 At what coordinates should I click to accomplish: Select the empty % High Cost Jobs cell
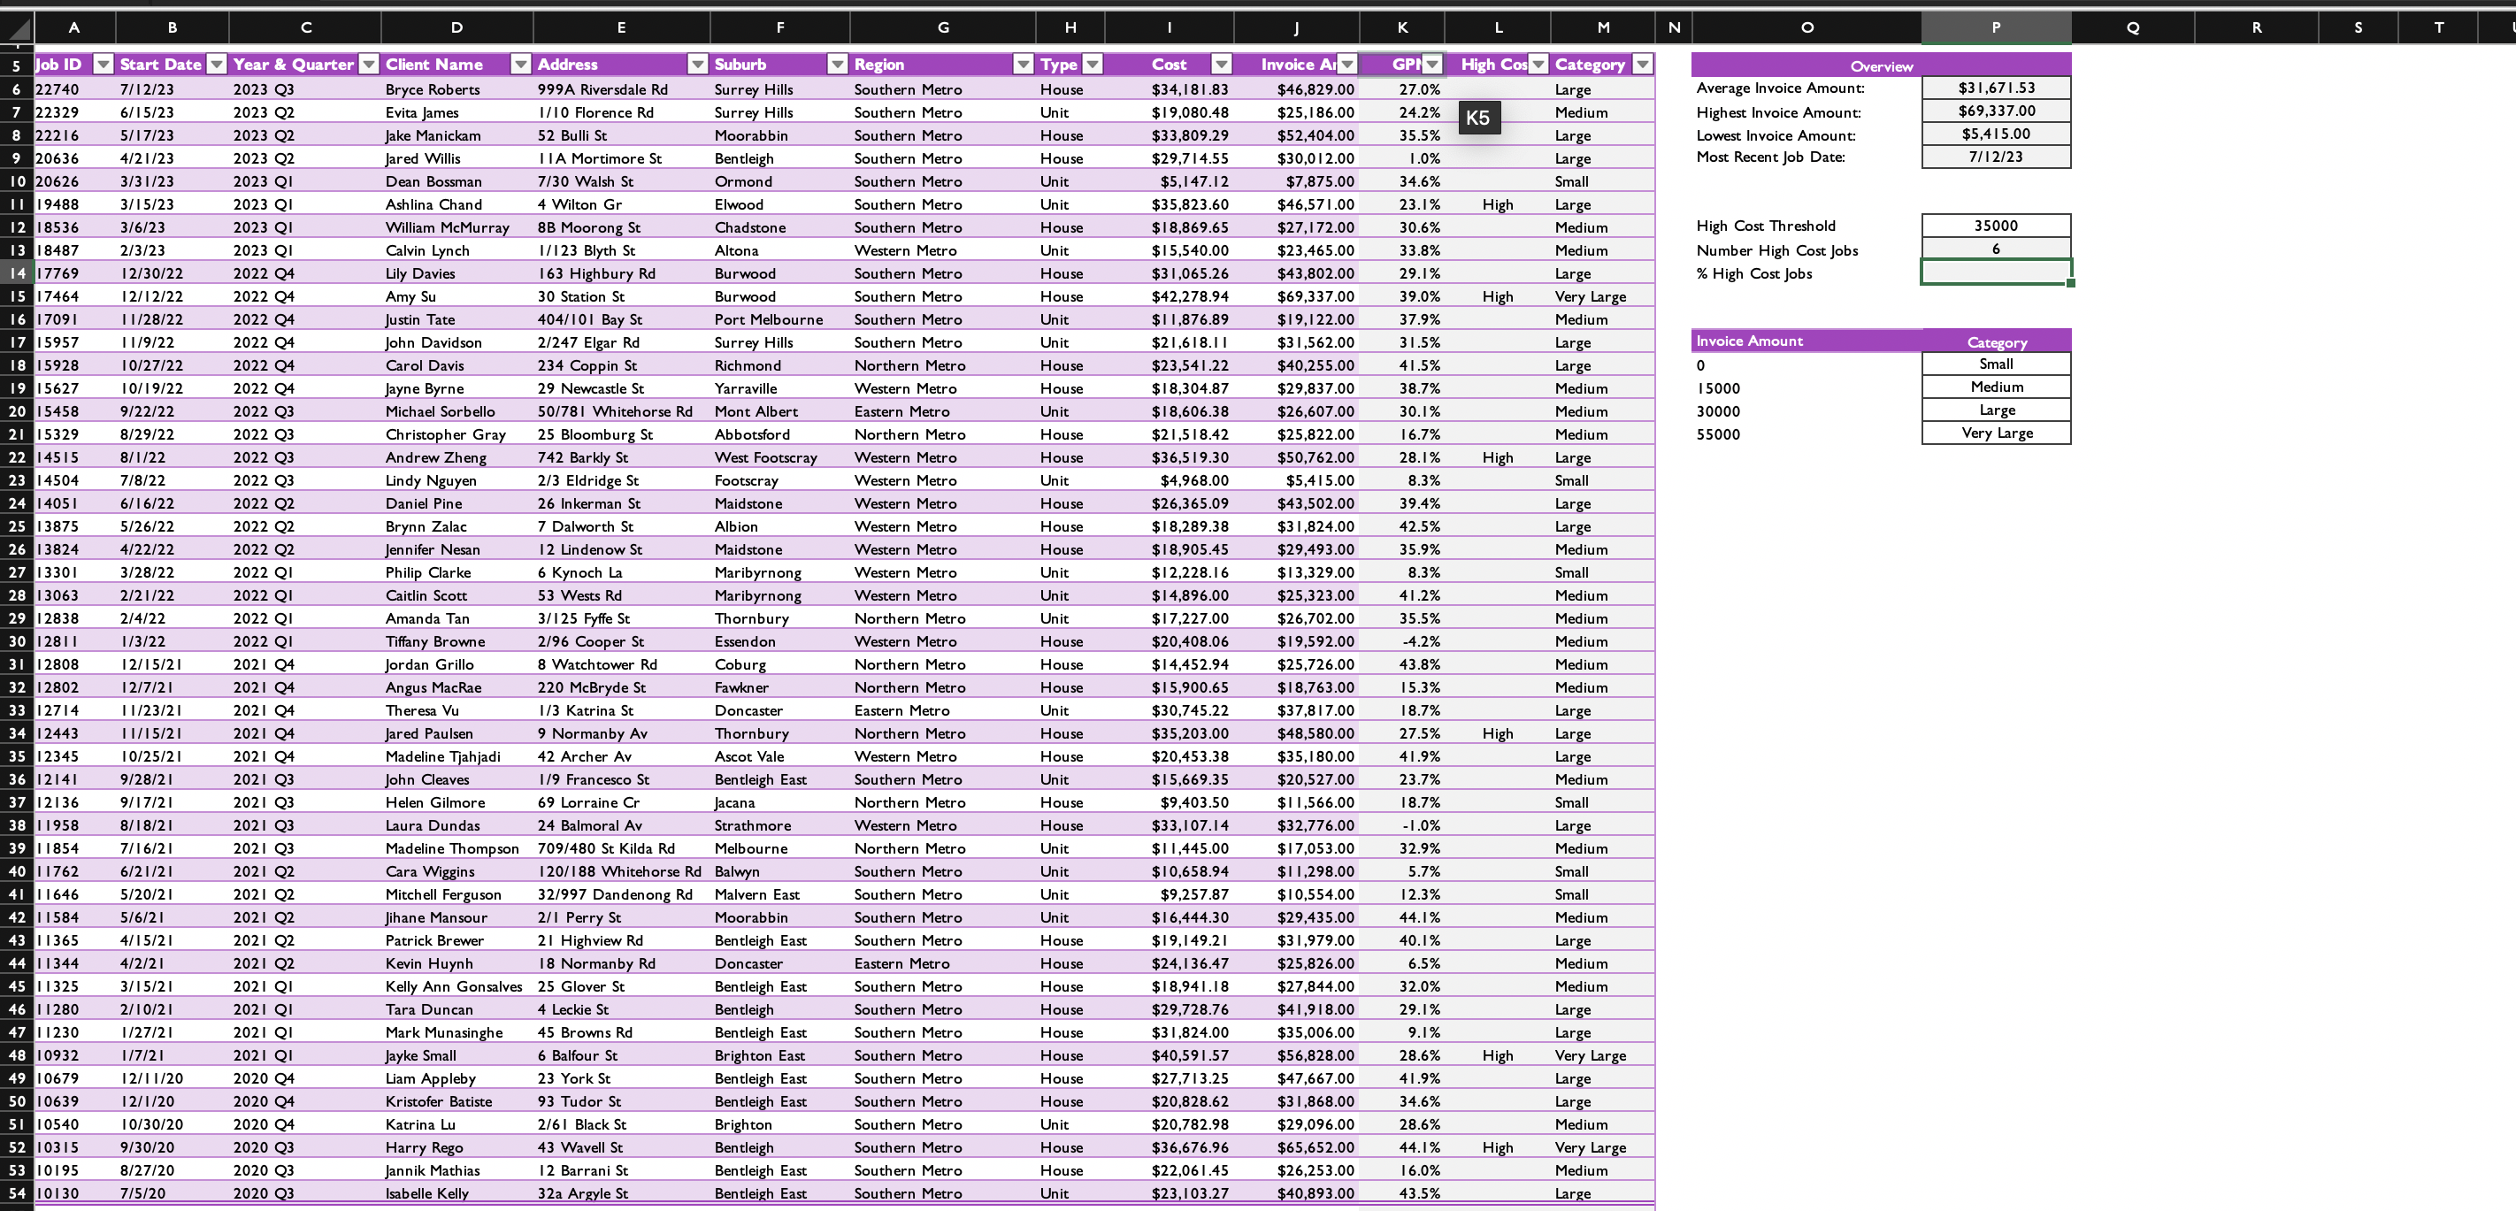coord(1996,272)
